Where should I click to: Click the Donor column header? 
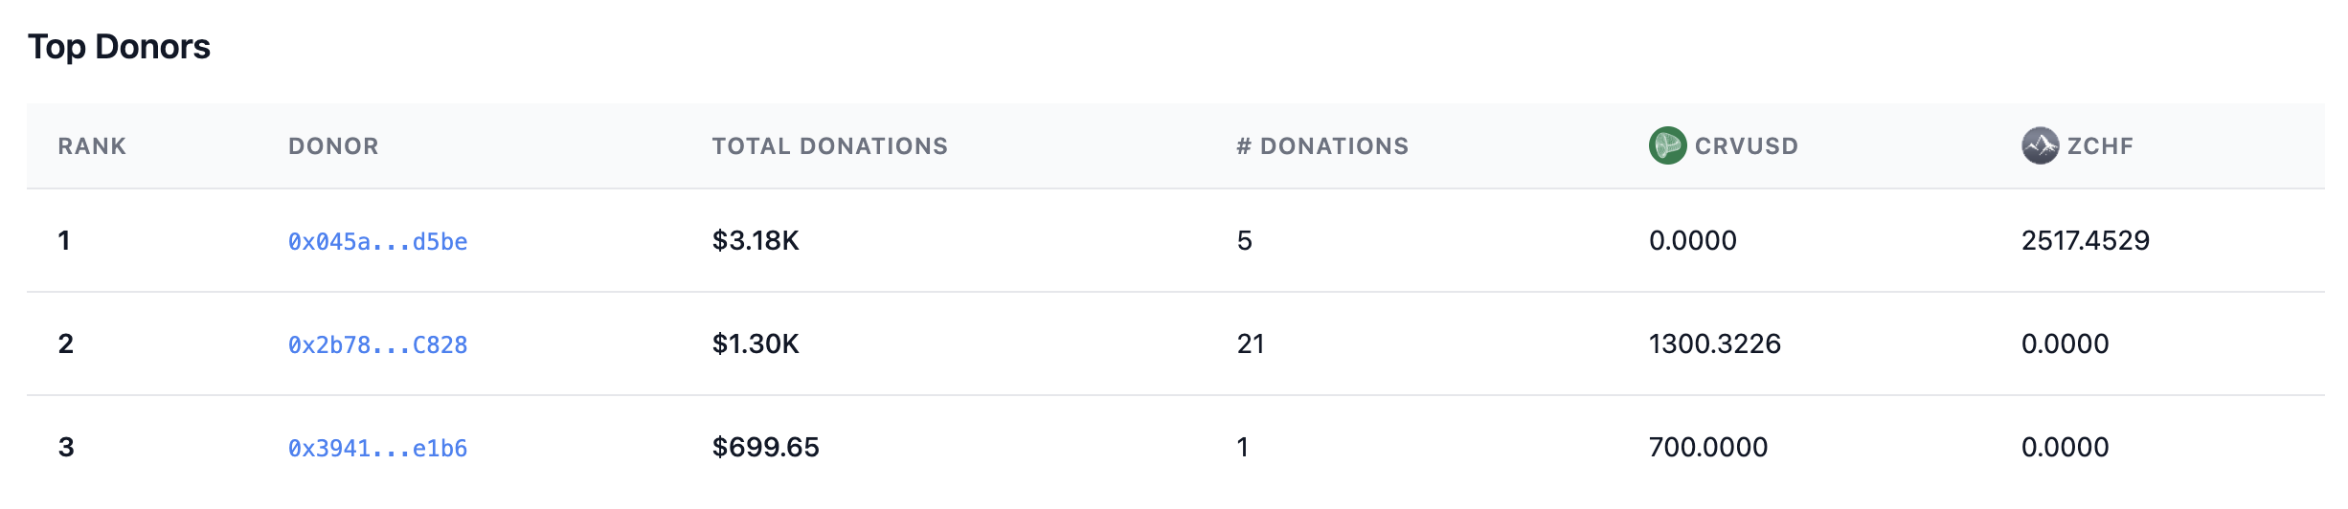(333, 146)
